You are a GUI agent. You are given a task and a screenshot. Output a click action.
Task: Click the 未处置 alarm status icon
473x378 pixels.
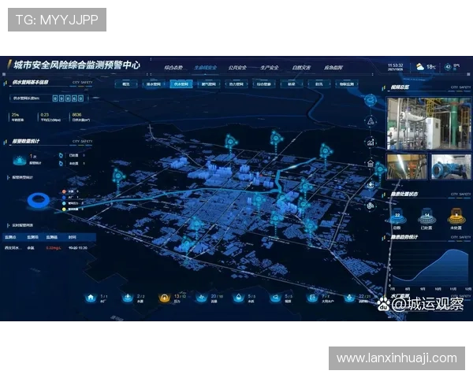coord(61,163)
